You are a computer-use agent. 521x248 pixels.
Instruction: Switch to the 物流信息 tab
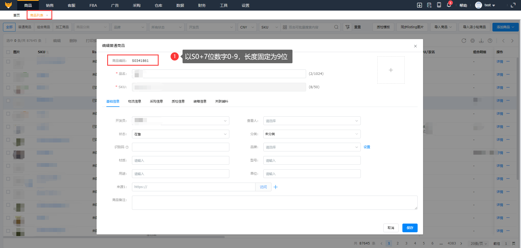point(135,101)
